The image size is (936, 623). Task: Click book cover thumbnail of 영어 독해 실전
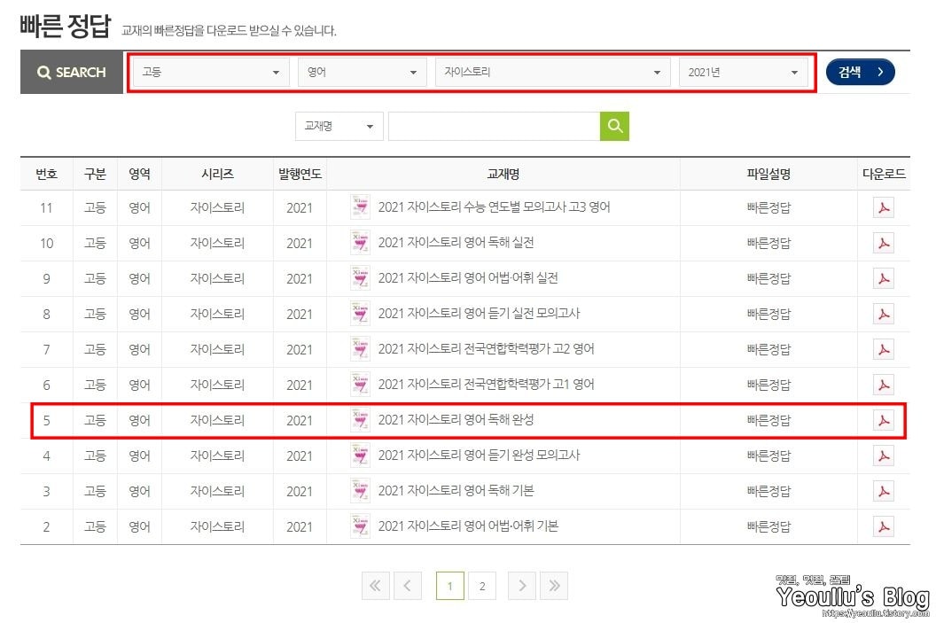[360, 243]
